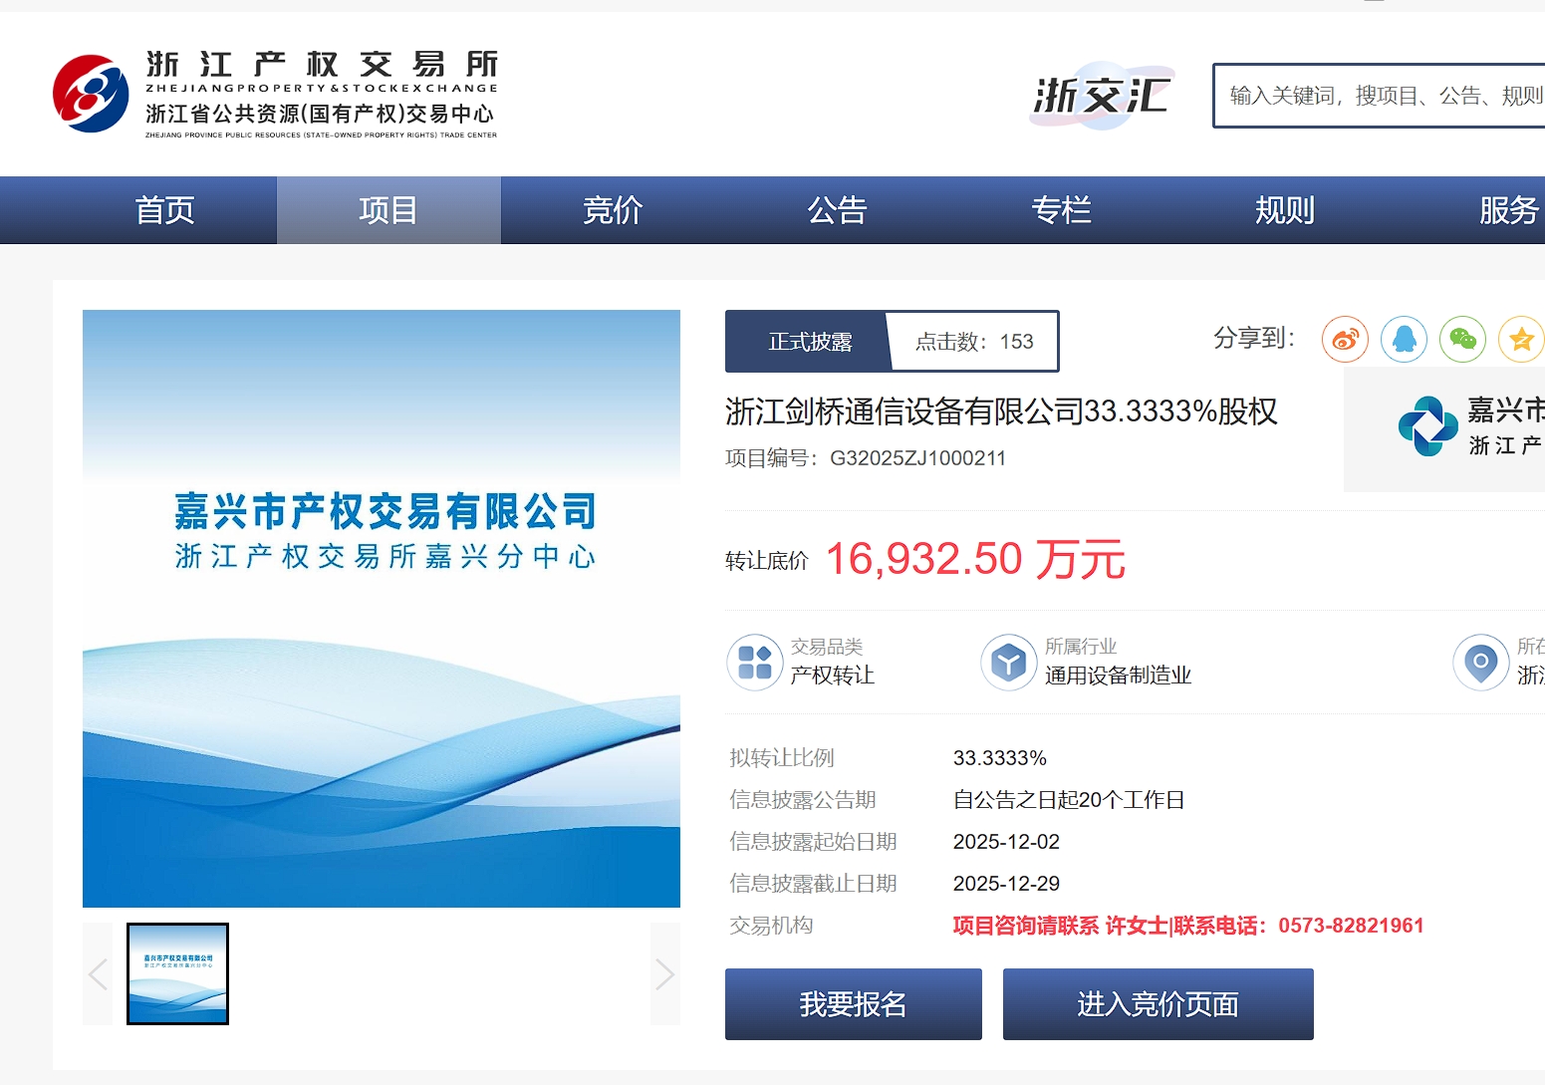Viewport: 1545px width, 1085px height.
Task: Show next thumbnail with right arrow
Action: 665,973
